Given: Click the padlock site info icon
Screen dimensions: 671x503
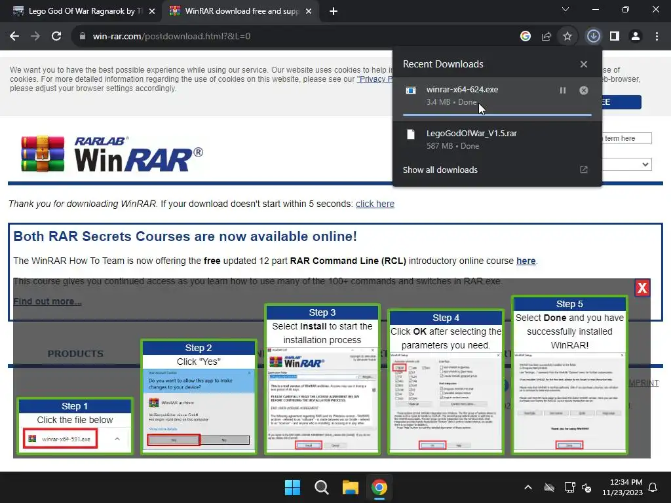Looking at the screenshot, I should pyautogui.click(x=83, y=37).
